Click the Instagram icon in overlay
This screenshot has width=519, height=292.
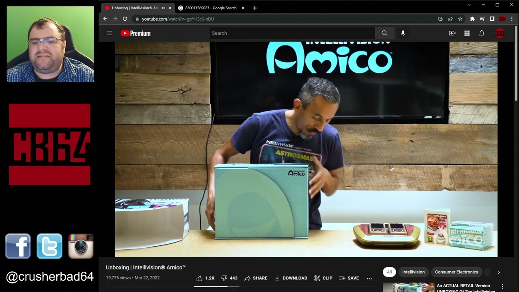pos(81,246)
